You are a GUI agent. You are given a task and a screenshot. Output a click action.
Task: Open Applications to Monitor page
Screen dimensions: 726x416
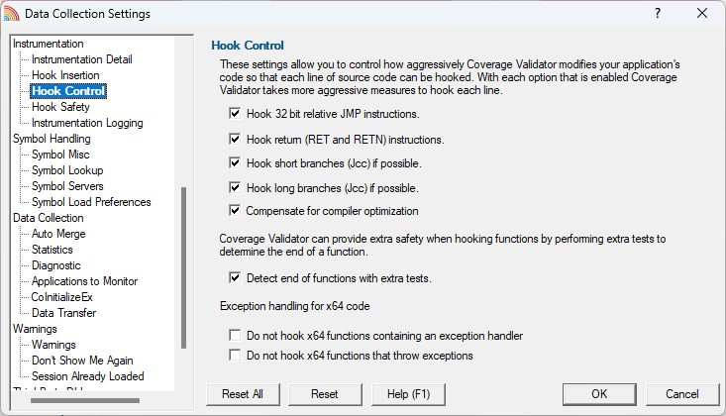tap(85, 281)
